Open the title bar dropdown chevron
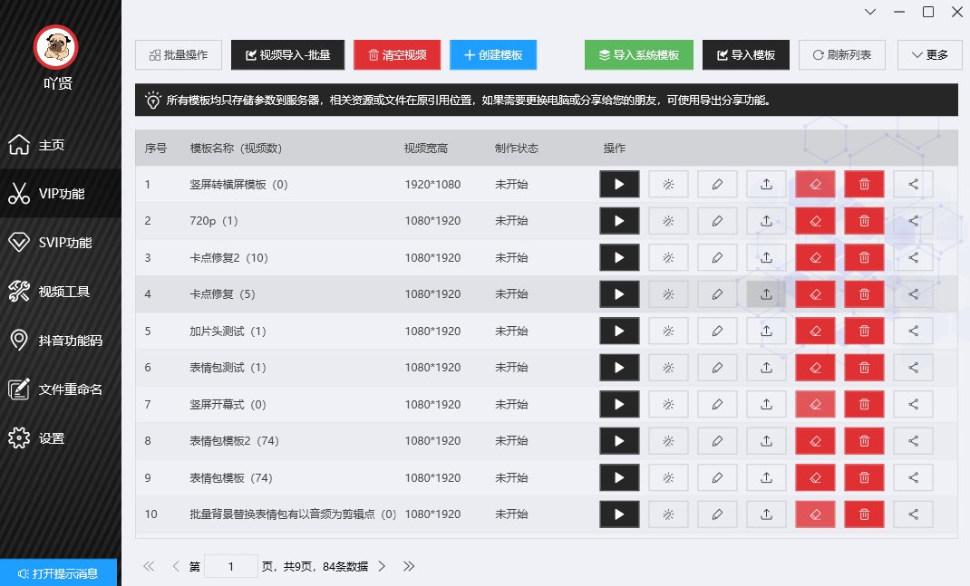Image resolution: width=970 pixels, height=586 pixels. (870, 12)
